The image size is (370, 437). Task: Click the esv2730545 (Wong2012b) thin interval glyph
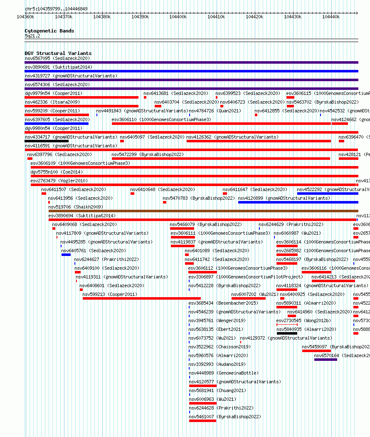coord(287,325)
